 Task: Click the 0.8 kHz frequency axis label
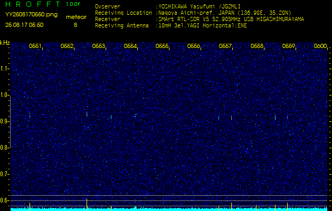[x=4, y=148]
